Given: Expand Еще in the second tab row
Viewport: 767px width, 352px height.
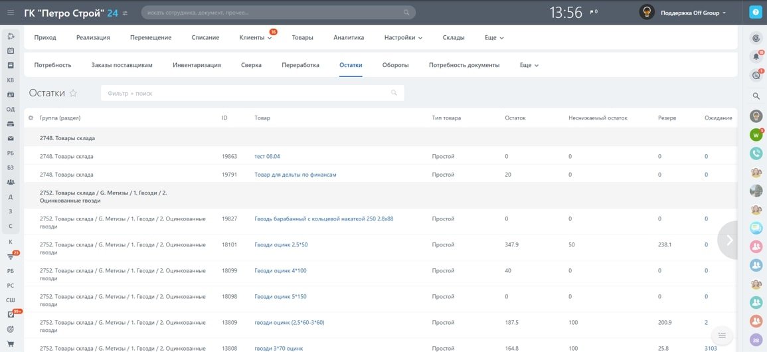Looking at the screenshot, I should pyautogui.click(x=529, y=65).
